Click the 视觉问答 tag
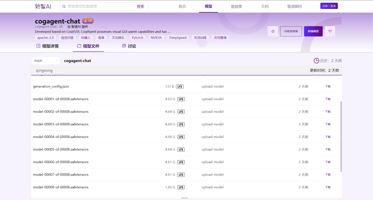This screenshot has width=373, height=200. [x=67, y=38]
